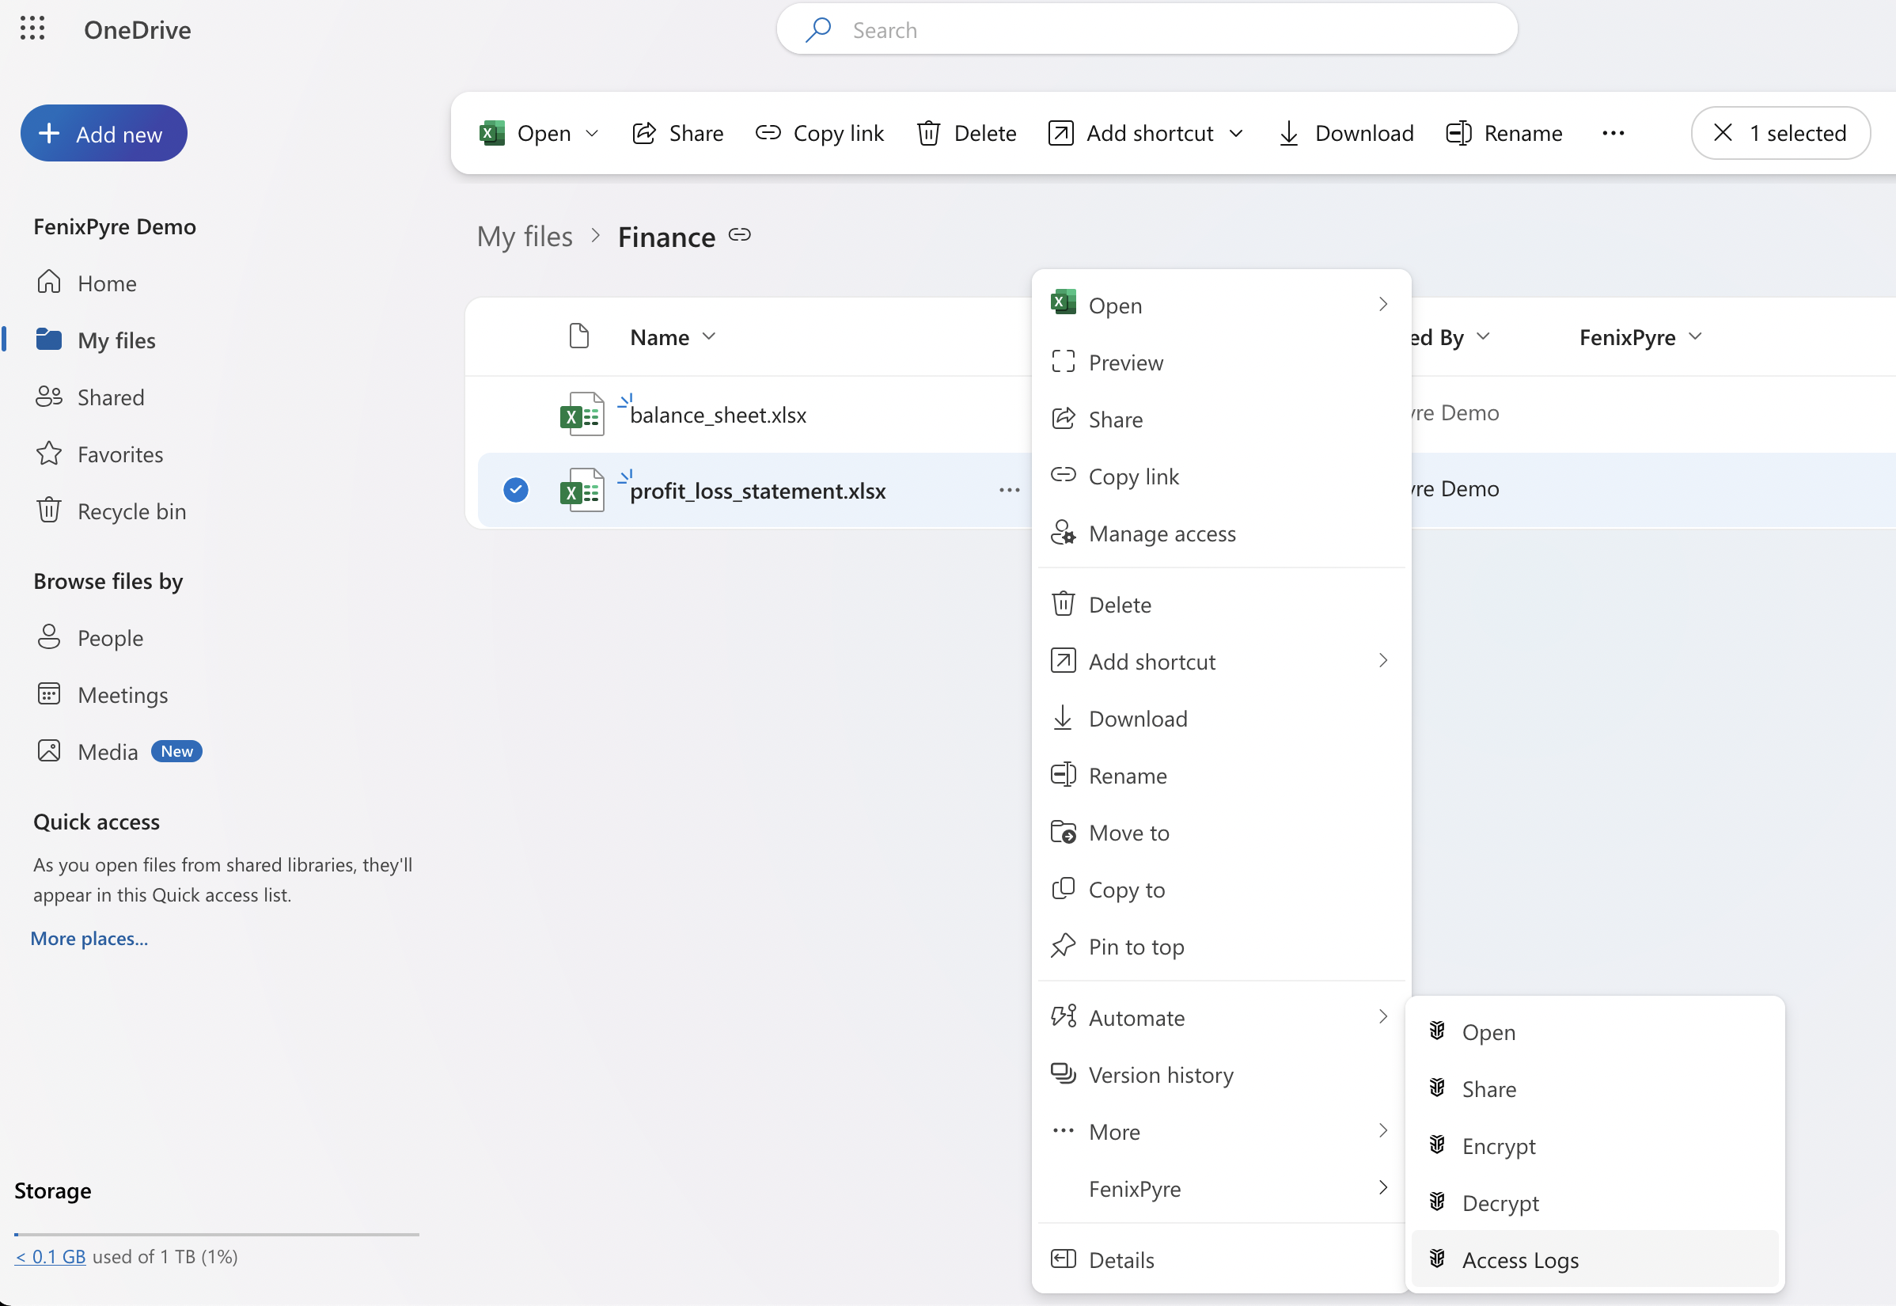Click the Meetings calendar icon
1896x1306 pixels.
[x=49, y=694]
